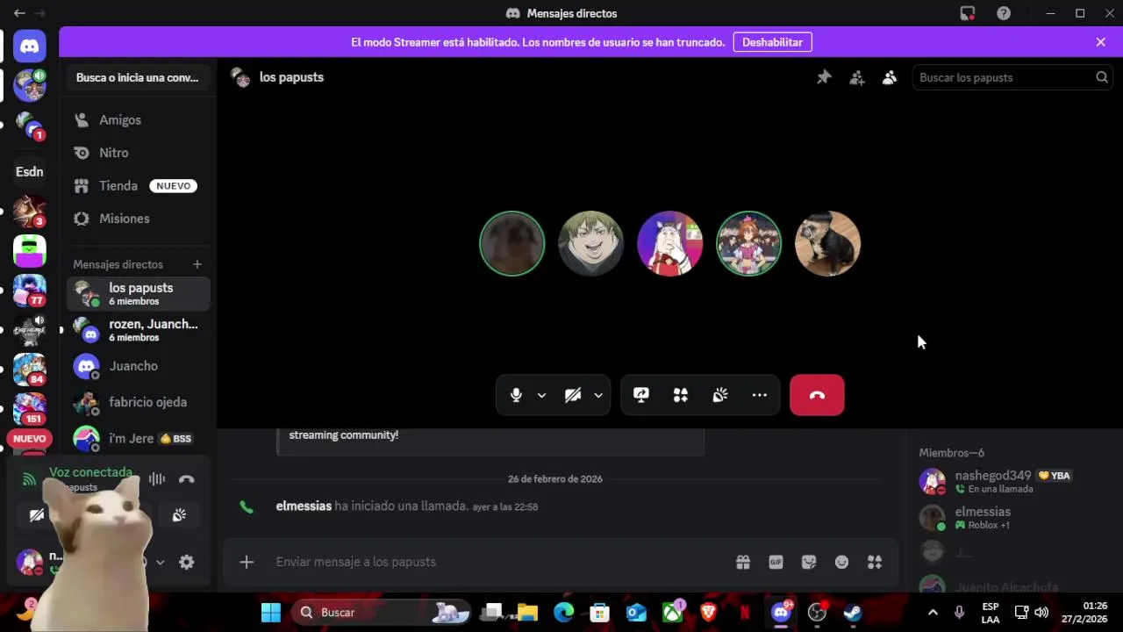Open apps launcher in message bar
This screenshot has height=632, width=1123.
pyautogui.click(x=875, y=562)
